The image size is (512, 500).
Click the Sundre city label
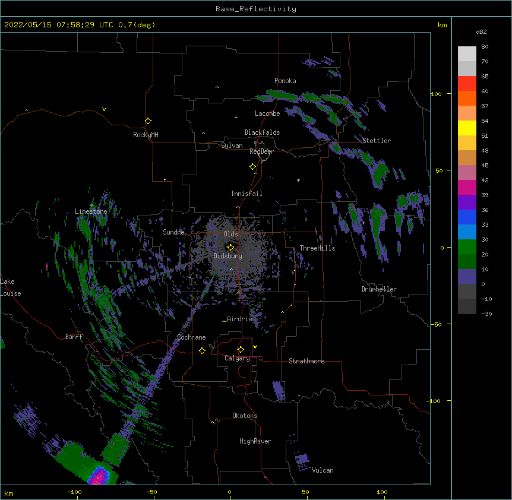[x=173, y=232]
